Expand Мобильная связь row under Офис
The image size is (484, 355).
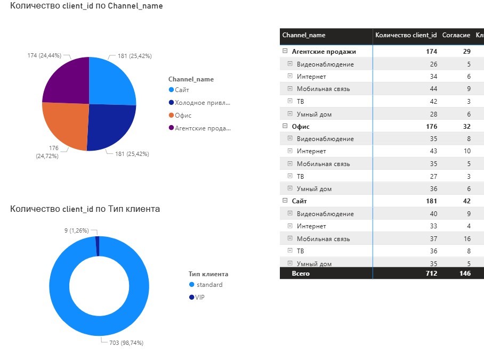coord(290,164)
